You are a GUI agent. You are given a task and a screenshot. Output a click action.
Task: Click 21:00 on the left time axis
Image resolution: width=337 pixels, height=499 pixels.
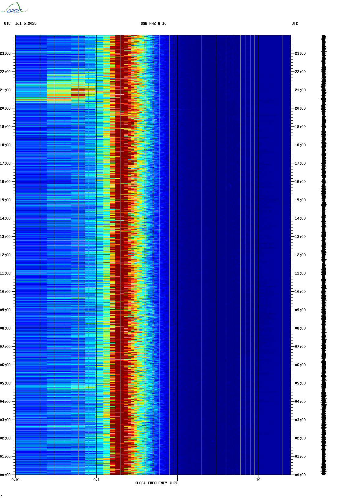pos(5,90)
